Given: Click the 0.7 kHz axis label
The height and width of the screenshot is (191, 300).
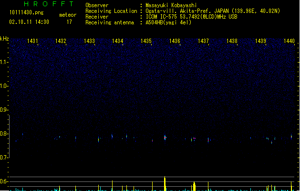Looking at the screenshot, I should click(4, 158).
